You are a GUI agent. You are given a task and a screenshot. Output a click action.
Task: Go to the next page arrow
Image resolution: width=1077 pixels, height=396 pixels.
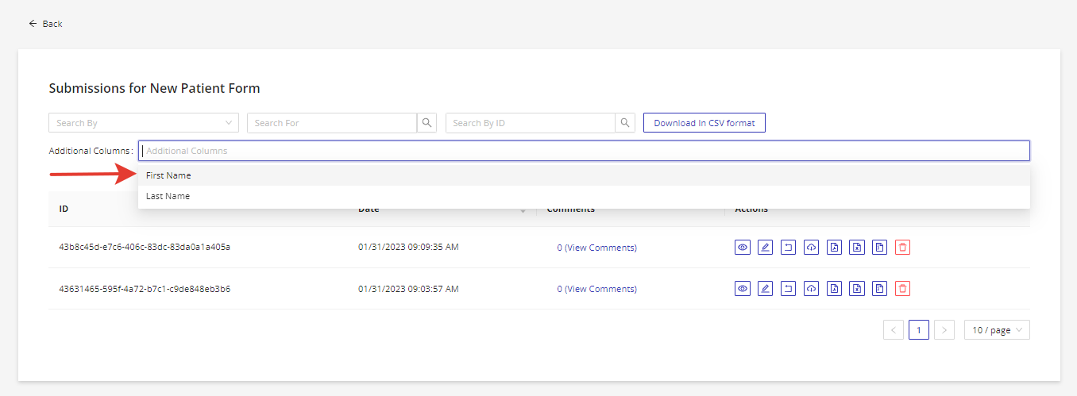pos(944,330)
